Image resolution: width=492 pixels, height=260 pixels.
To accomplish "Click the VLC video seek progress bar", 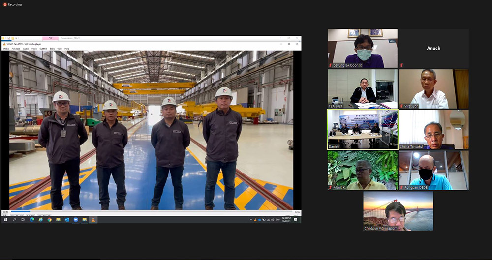I will 148,212.
